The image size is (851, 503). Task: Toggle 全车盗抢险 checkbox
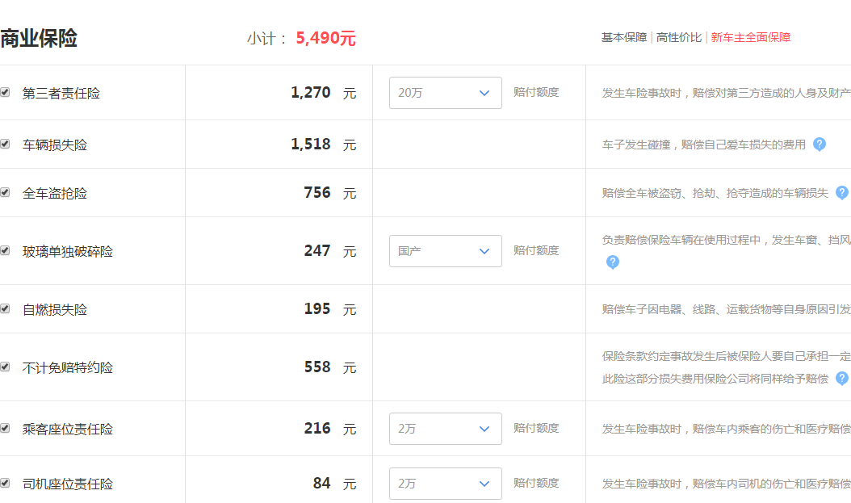pyautogui.click(x=5, y=192)
